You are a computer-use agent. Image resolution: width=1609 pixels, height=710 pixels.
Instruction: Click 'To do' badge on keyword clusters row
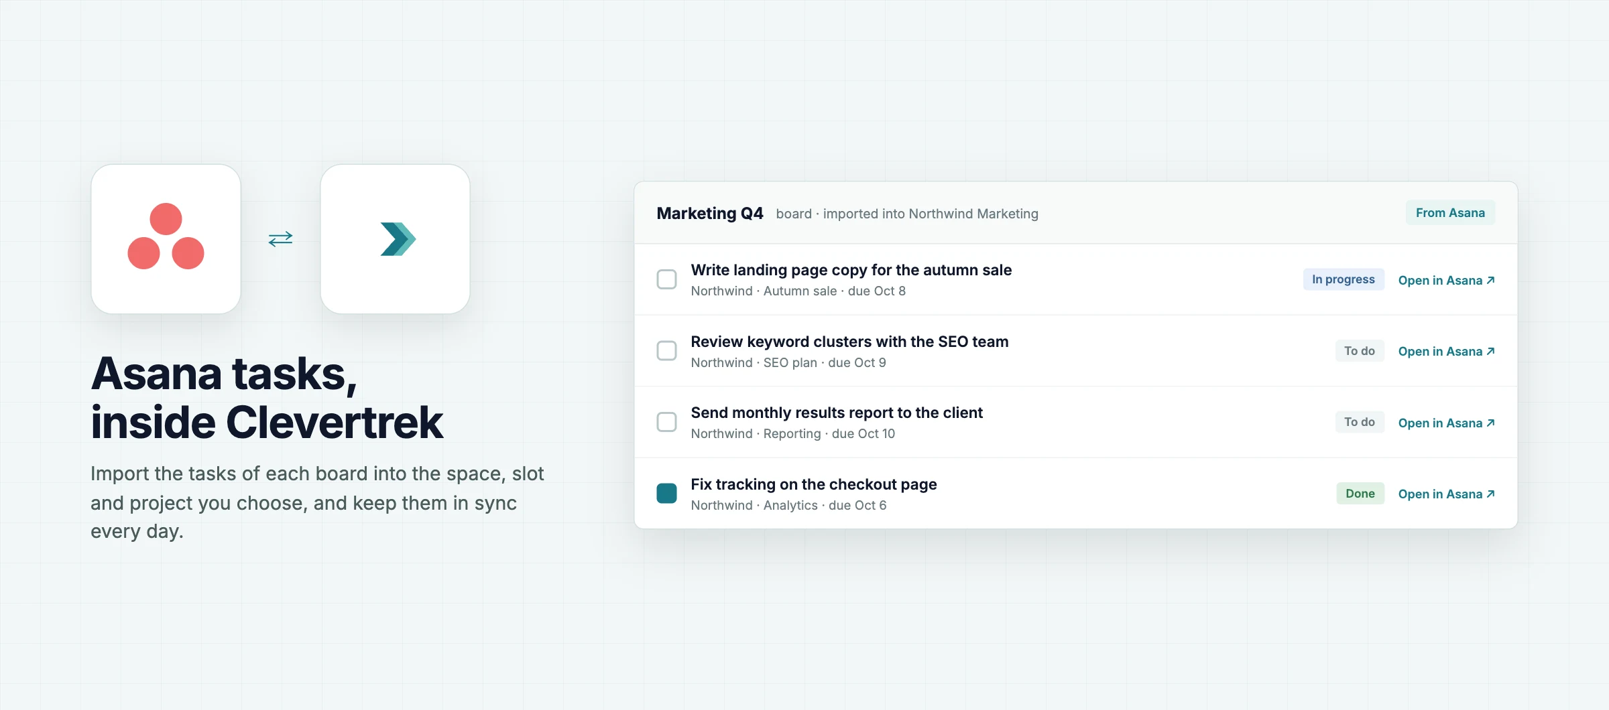[x=1360, y=351]
